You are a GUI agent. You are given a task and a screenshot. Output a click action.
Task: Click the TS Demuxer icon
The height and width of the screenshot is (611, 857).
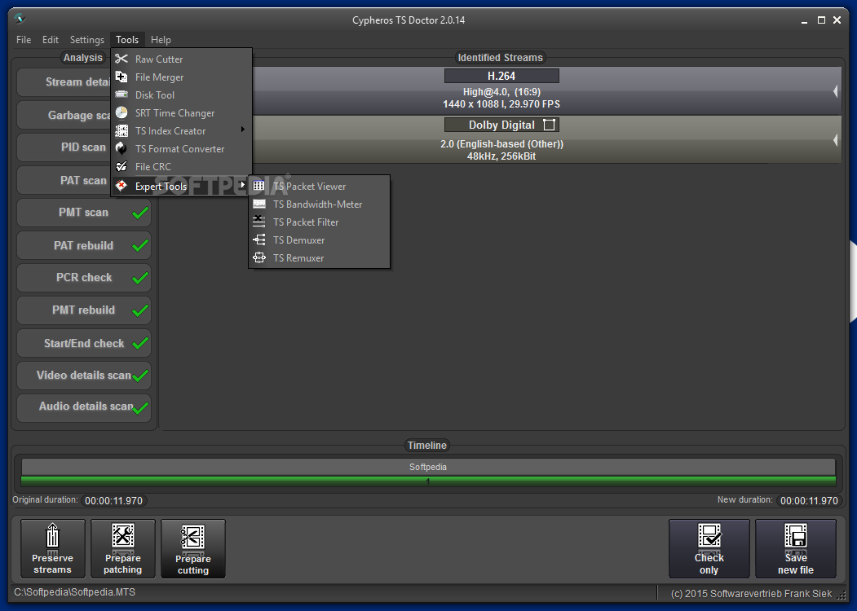coord(259,240)
